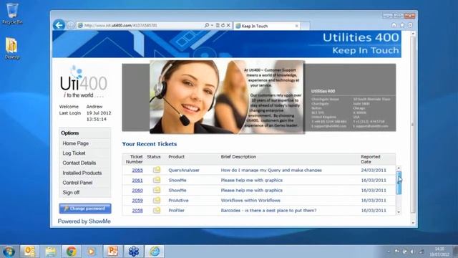458x258 pixels.
Task: Click the Uti400 logo
Action: tap(84, 81)
